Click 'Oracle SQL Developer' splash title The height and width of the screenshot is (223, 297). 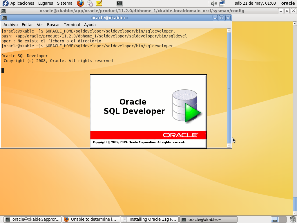(134, 106)
